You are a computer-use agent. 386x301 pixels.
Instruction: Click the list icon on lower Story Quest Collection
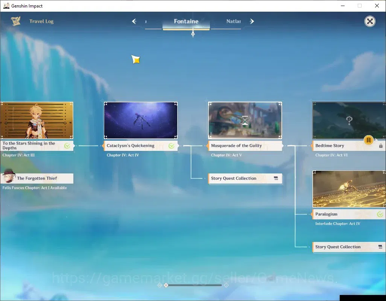(x=380, y=246)
